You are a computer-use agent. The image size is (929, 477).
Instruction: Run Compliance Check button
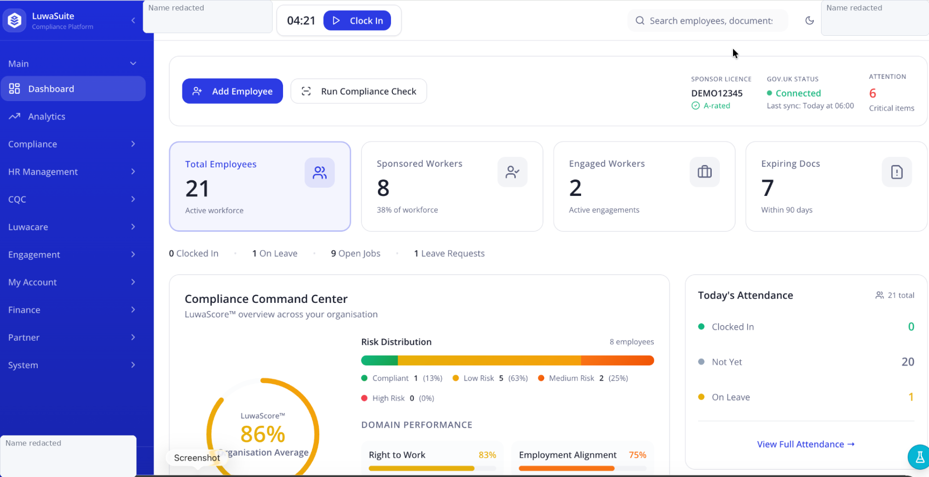tap(359, 91)
